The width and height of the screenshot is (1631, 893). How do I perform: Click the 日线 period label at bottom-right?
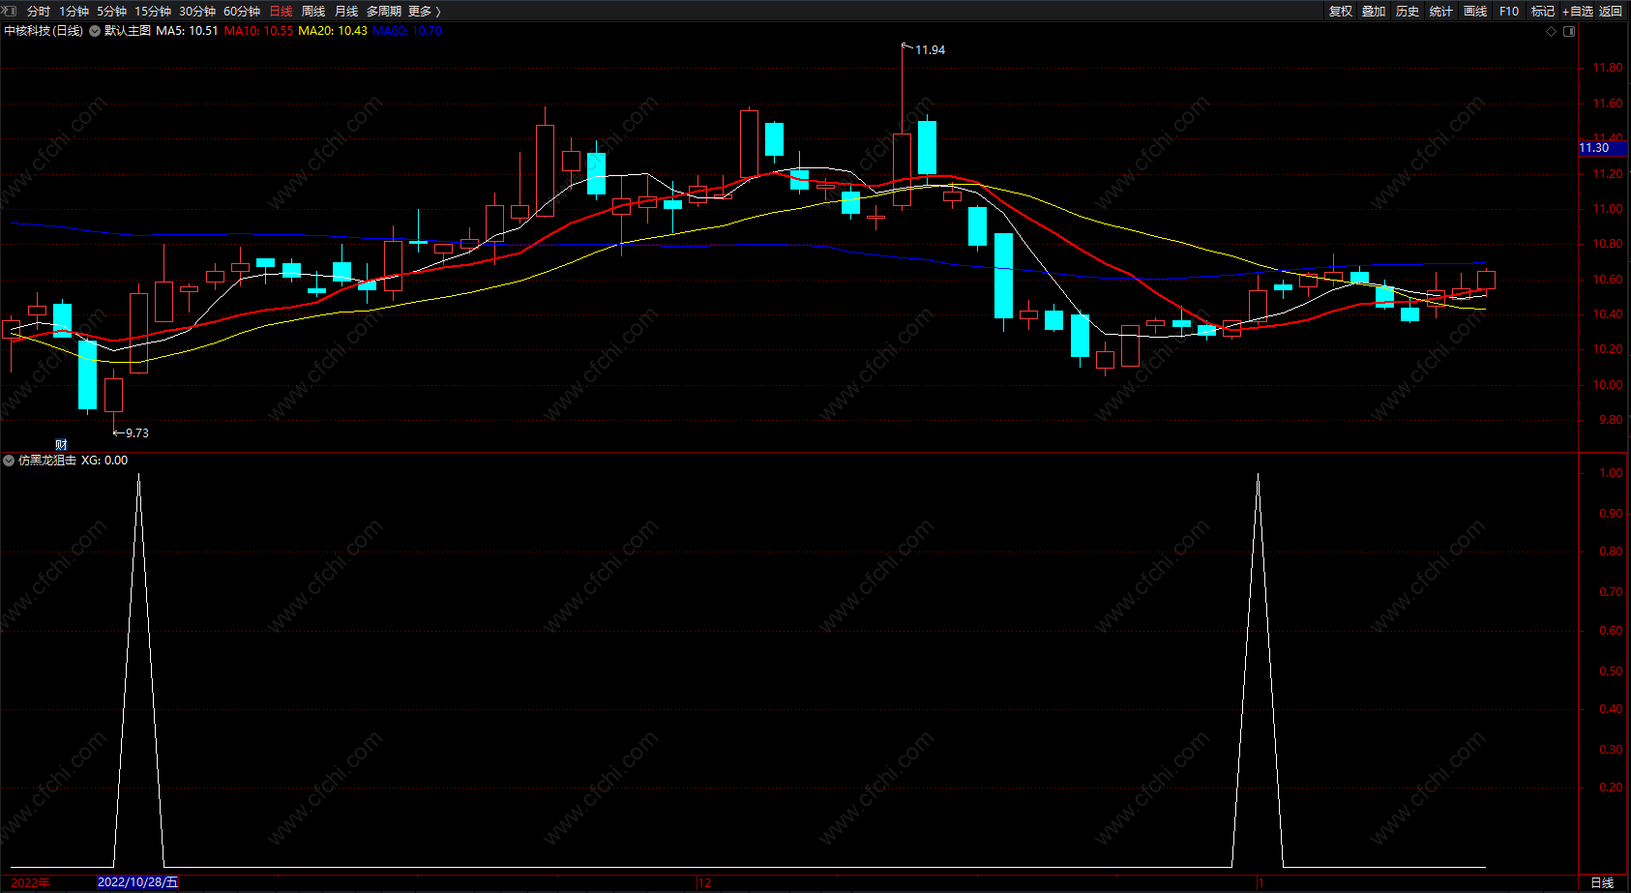(1602, 882)
